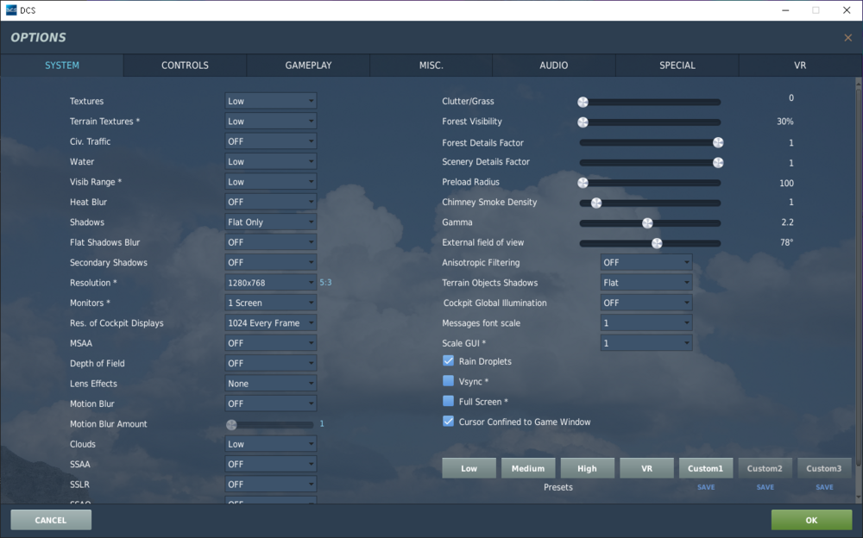Viewport: 863px width, 538px height.
Task: Go to the VR tab
Action: pyautogui.click(x=799, y=65)
